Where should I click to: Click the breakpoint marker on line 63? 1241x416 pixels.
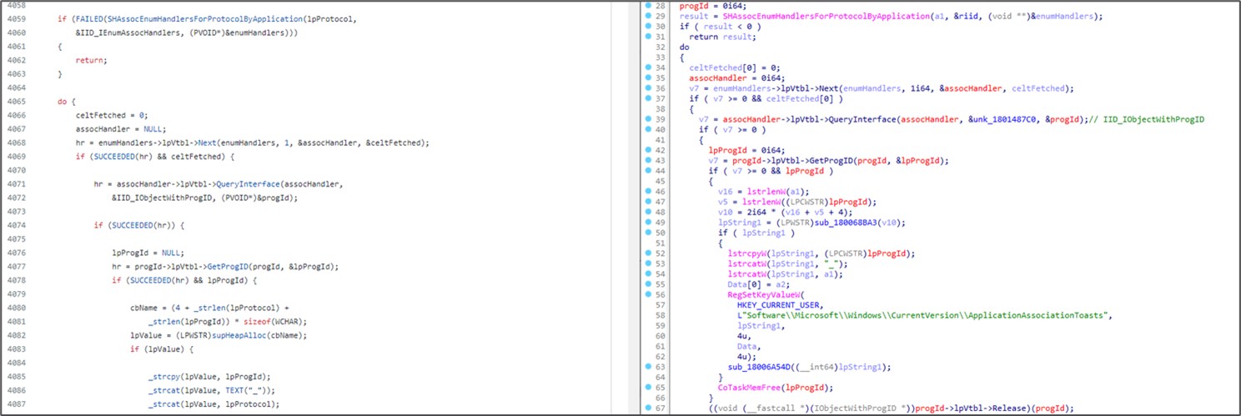(649, 366)
